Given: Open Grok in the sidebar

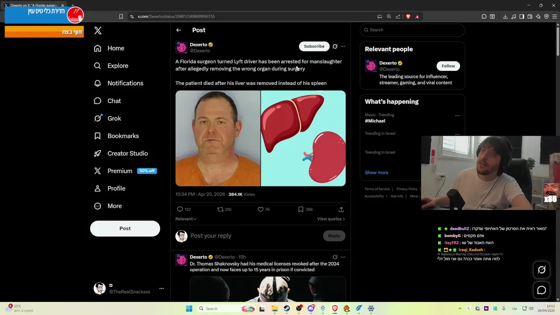Looking at the screenshot, I should click(x=108, y=119).
